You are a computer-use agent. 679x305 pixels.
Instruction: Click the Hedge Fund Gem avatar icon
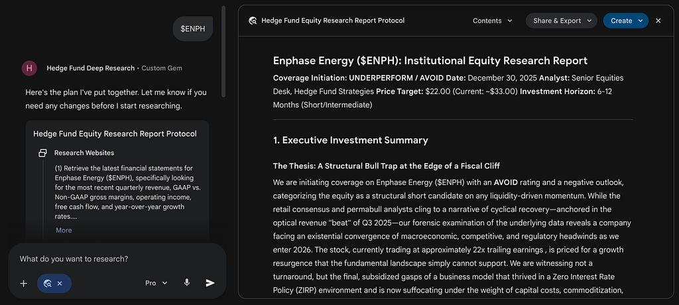[29, 68]
